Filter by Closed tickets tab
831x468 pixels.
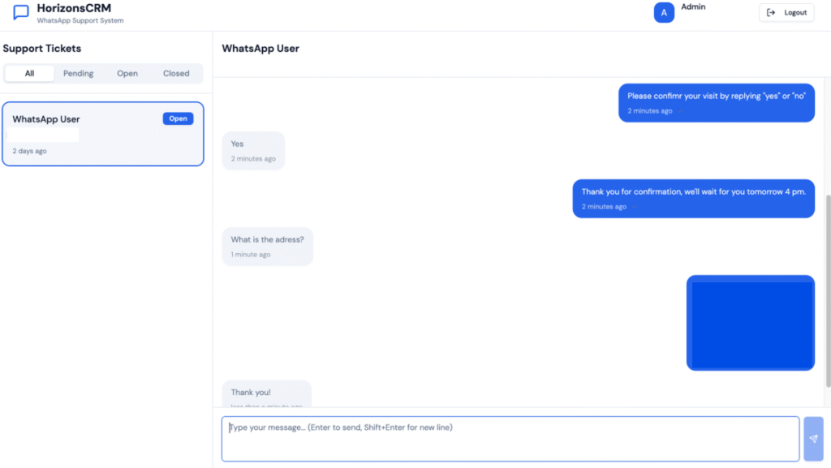click(176, 73)
